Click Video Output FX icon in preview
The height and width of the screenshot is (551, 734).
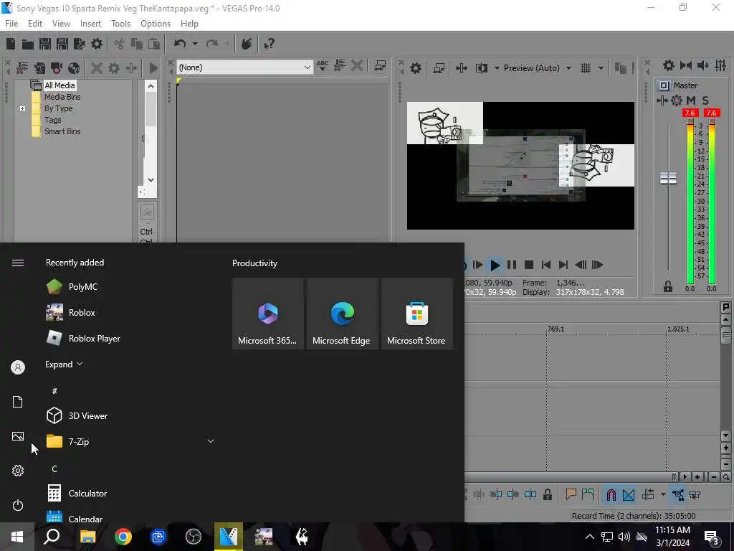tap(462, 68)
